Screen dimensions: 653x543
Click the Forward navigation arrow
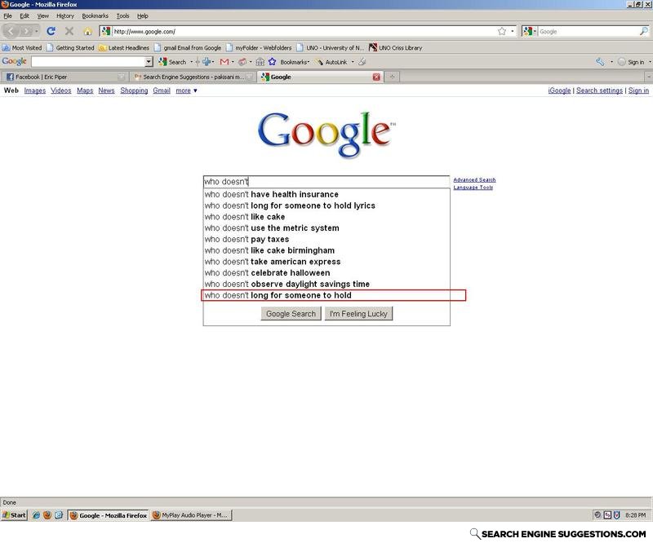(26, 31)
